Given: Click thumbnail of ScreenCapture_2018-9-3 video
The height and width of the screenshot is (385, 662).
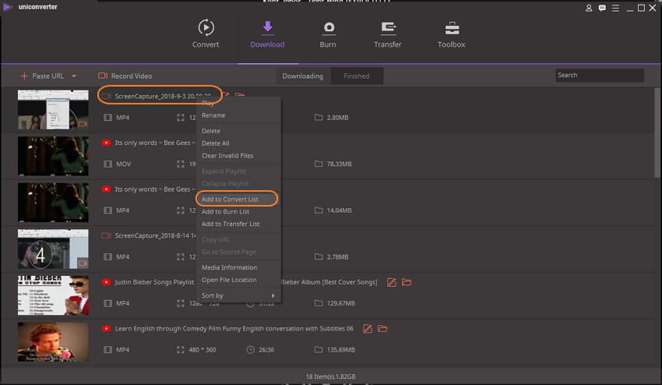Looking at the screenshot, I should (x=53, y=109).
